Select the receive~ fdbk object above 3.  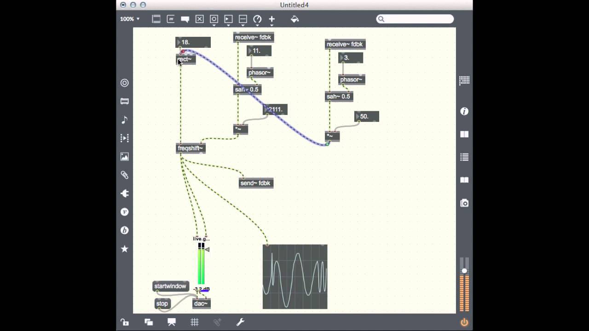tap(345, 45)
